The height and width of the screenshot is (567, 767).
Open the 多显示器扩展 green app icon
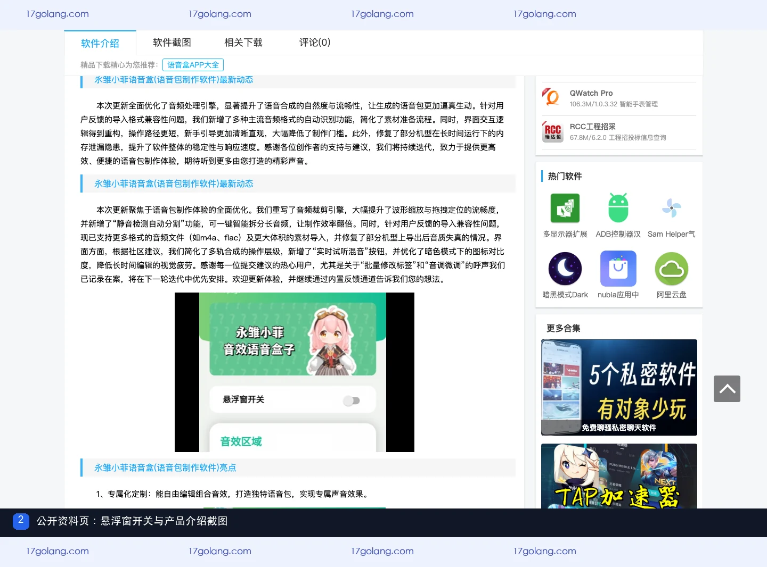tap(565, 208)
